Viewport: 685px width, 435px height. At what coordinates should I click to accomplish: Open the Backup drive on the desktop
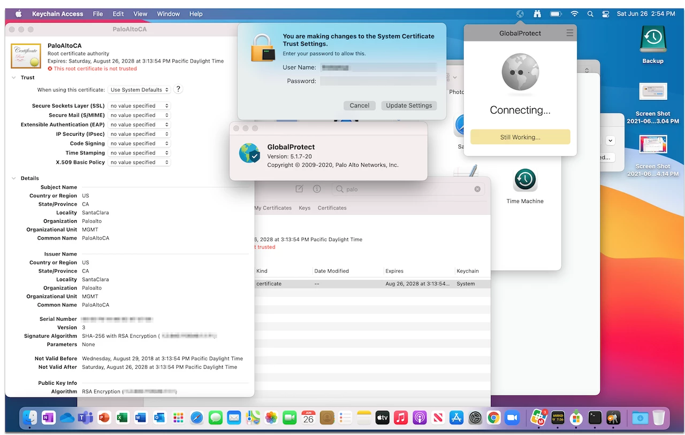coord(653,45)
